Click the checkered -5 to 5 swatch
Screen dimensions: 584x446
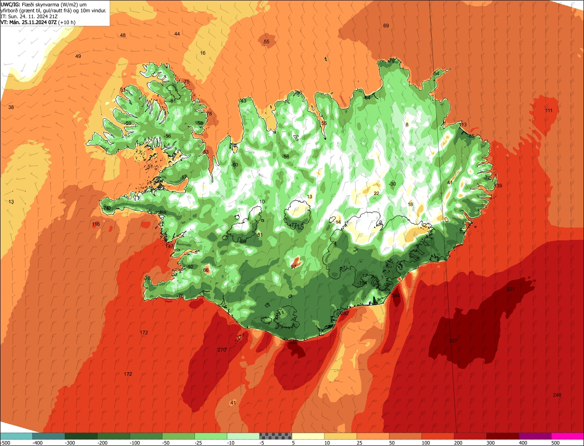click(x=276, y=436)
